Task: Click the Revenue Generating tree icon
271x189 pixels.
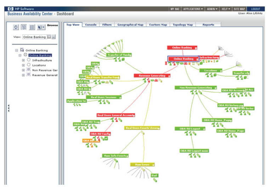Action: [x=29, y=75]
